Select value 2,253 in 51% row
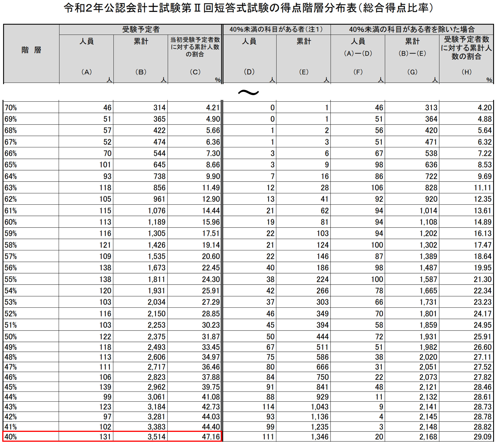The height and width of the screenshot is (444, 496). [x=157, y=325]
